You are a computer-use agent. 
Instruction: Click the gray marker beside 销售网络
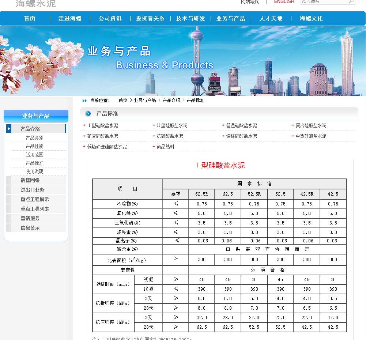(x=9, y=180)
